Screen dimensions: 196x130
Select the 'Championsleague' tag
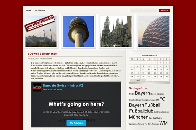click(149, 100)
